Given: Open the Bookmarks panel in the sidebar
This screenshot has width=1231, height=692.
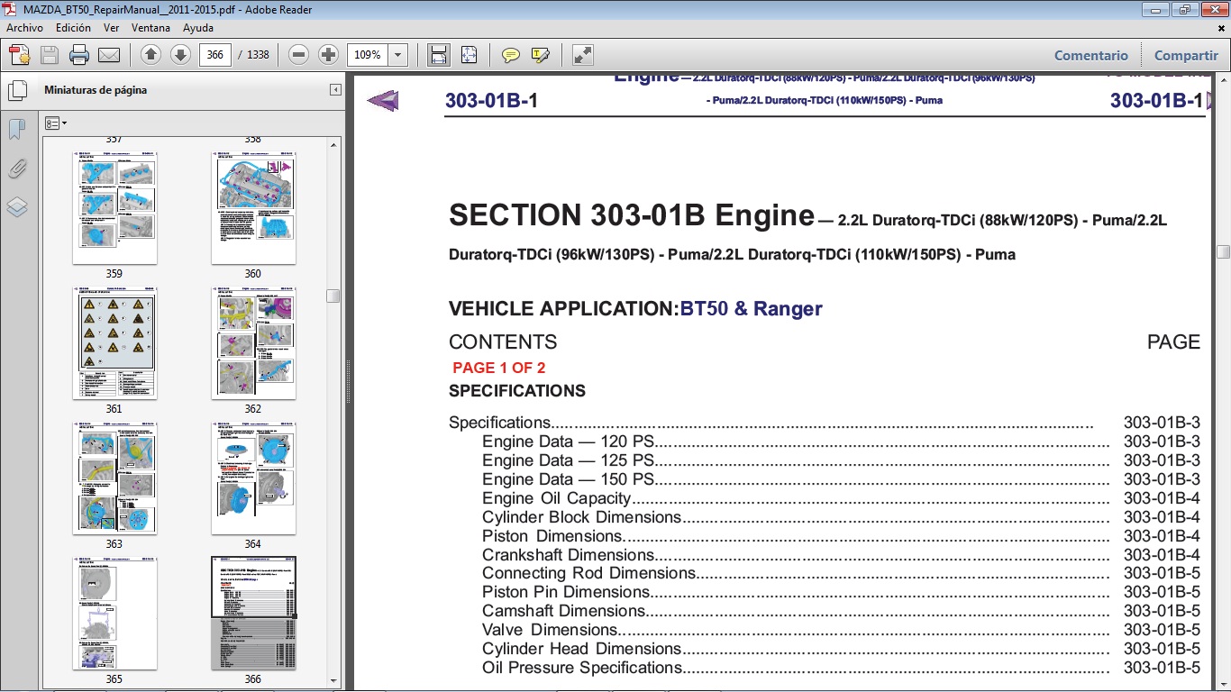Looking at the screenshot, I should coord(17,130).
